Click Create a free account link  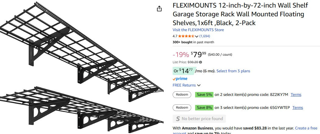click(306, 128)
